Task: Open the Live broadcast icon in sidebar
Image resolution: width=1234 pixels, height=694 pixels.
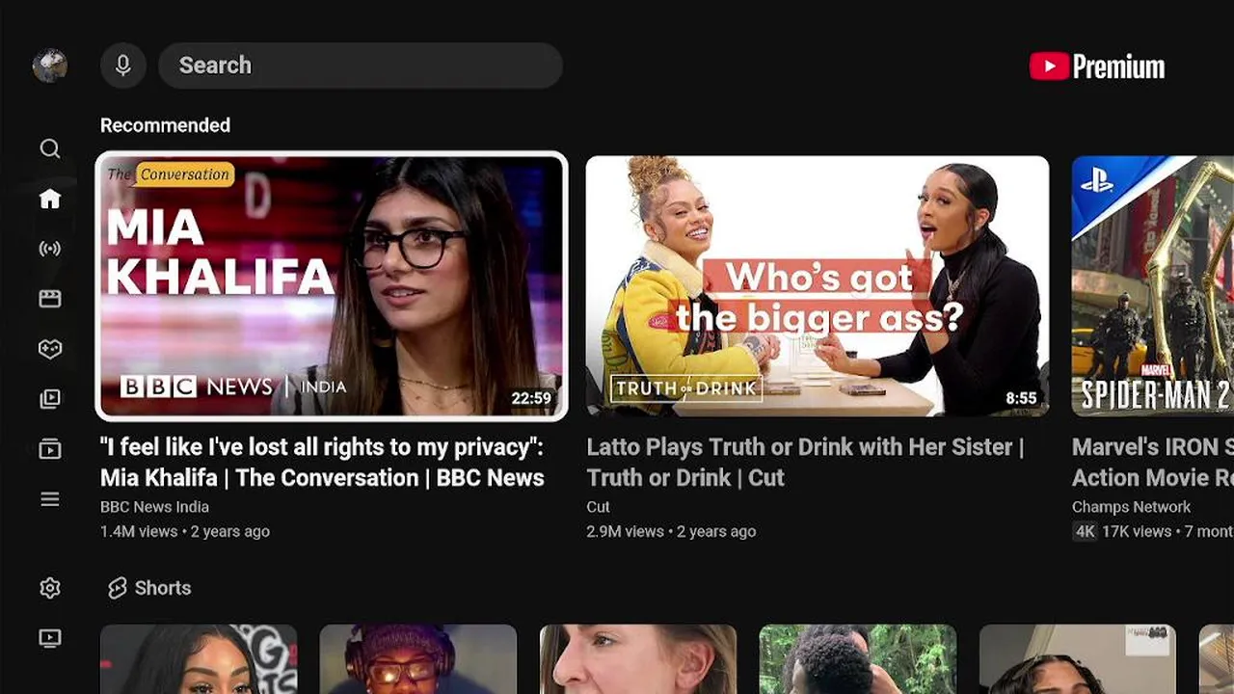Action: tap(50, 249)
